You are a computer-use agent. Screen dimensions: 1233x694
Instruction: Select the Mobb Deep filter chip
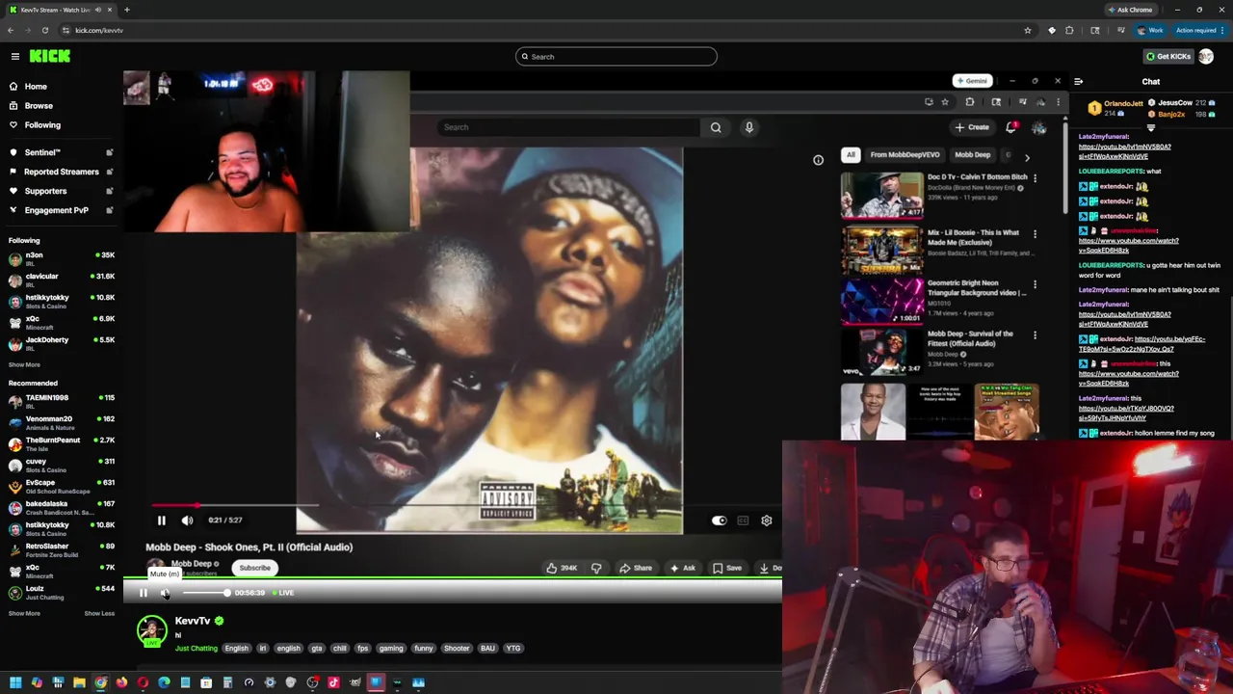pos(972,155)
